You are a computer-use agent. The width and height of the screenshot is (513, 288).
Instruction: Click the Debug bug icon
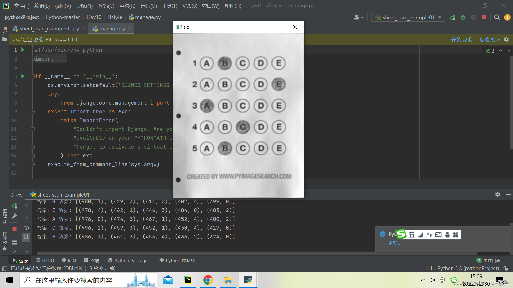(463, 18)
